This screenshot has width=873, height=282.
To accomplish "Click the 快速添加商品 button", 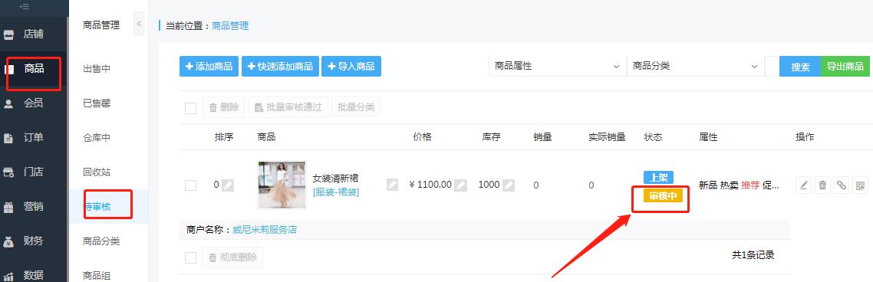I will pos(280,66).
